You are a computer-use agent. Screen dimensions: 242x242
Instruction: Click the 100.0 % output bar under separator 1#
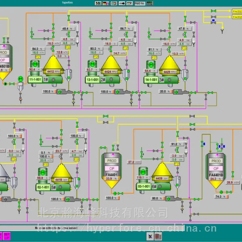point(49,92)
